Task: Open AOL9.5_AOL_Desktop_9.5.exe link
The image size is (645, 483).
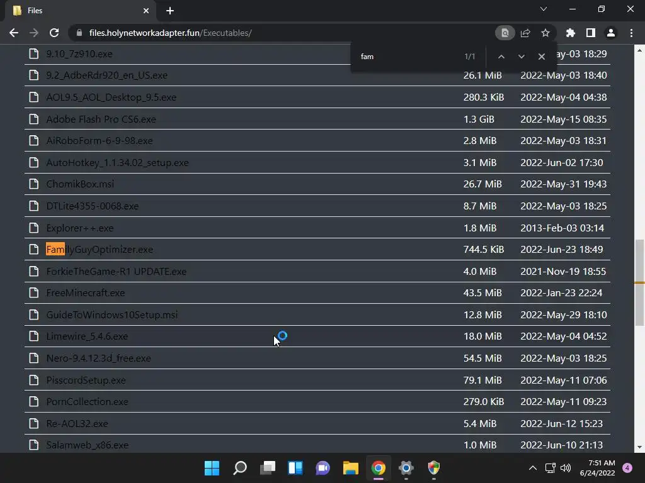Action: [111, 97]
